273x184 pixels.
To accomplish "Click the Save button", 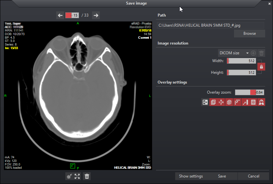I will [x=222, y=176].
